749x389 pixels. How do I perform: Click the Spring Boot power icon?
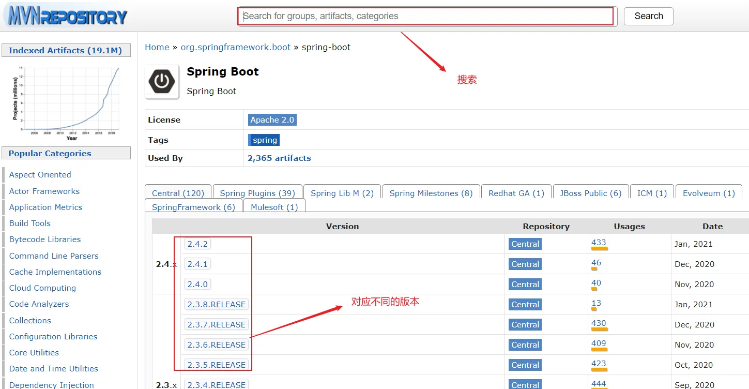[x=162, y=82]
